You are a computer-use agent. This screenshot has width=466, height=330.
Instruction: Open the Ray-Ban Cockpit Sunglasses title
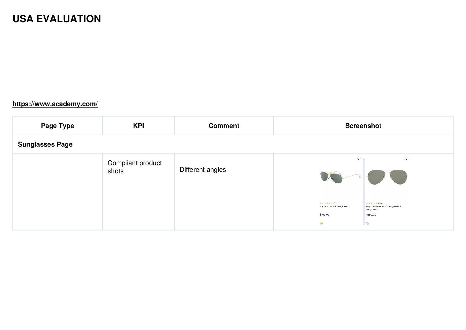334,206
